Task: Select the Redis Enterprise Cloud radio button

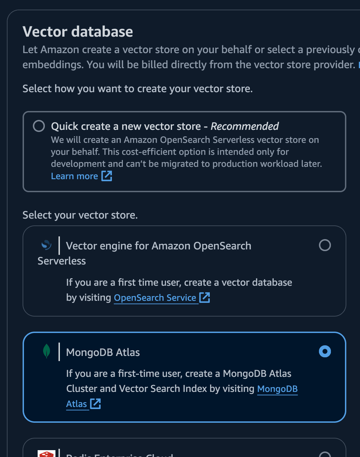Action: [x=325, y=456]
